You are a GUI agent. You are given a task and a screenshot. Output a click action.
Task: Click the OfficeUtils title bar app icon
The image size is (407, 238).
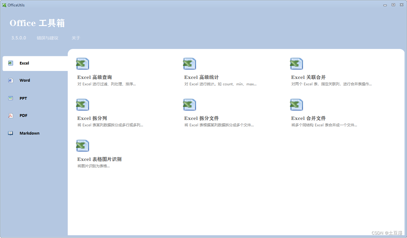[4, 5]
